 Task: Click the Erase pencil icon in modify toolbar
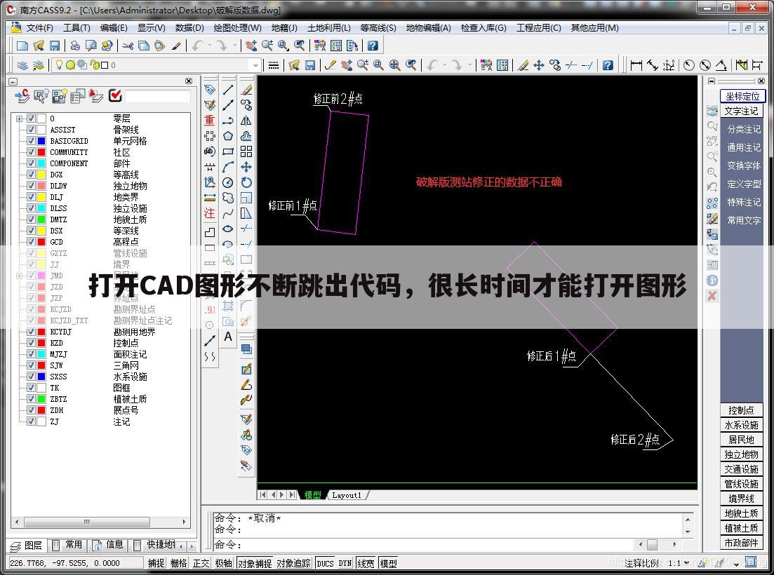pyautogui.click(x=246, y=90)
